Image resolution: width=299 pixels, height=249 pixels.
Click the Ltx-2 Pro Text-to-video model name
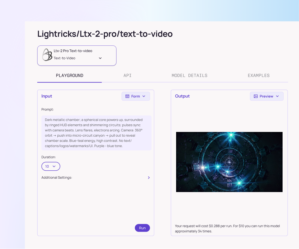point(73,51)
